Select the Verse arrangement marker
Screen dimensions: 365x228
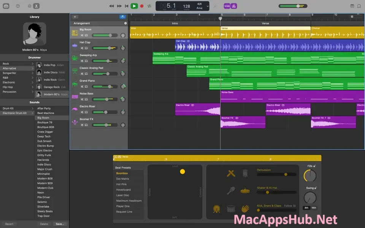tap(265, 24)
